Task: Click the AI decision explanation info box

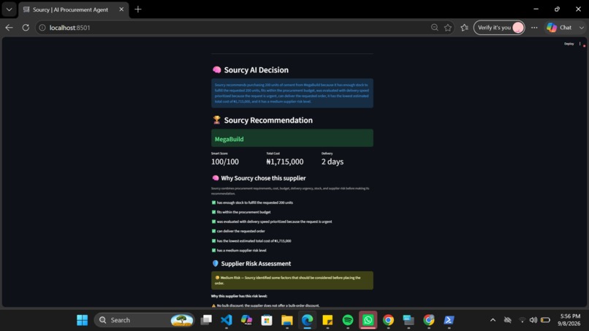Action: point(292,94)
